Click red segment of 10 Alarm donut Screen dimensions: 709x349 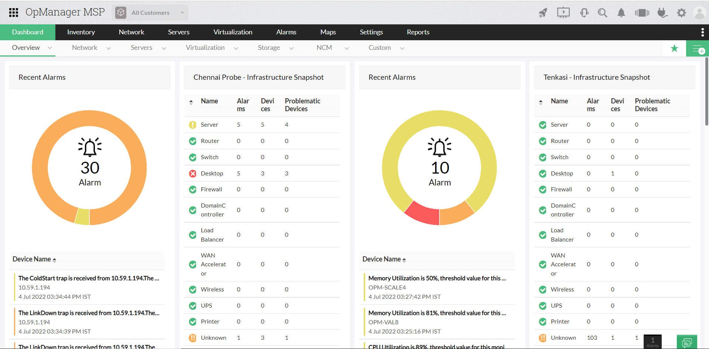(423, 214)
